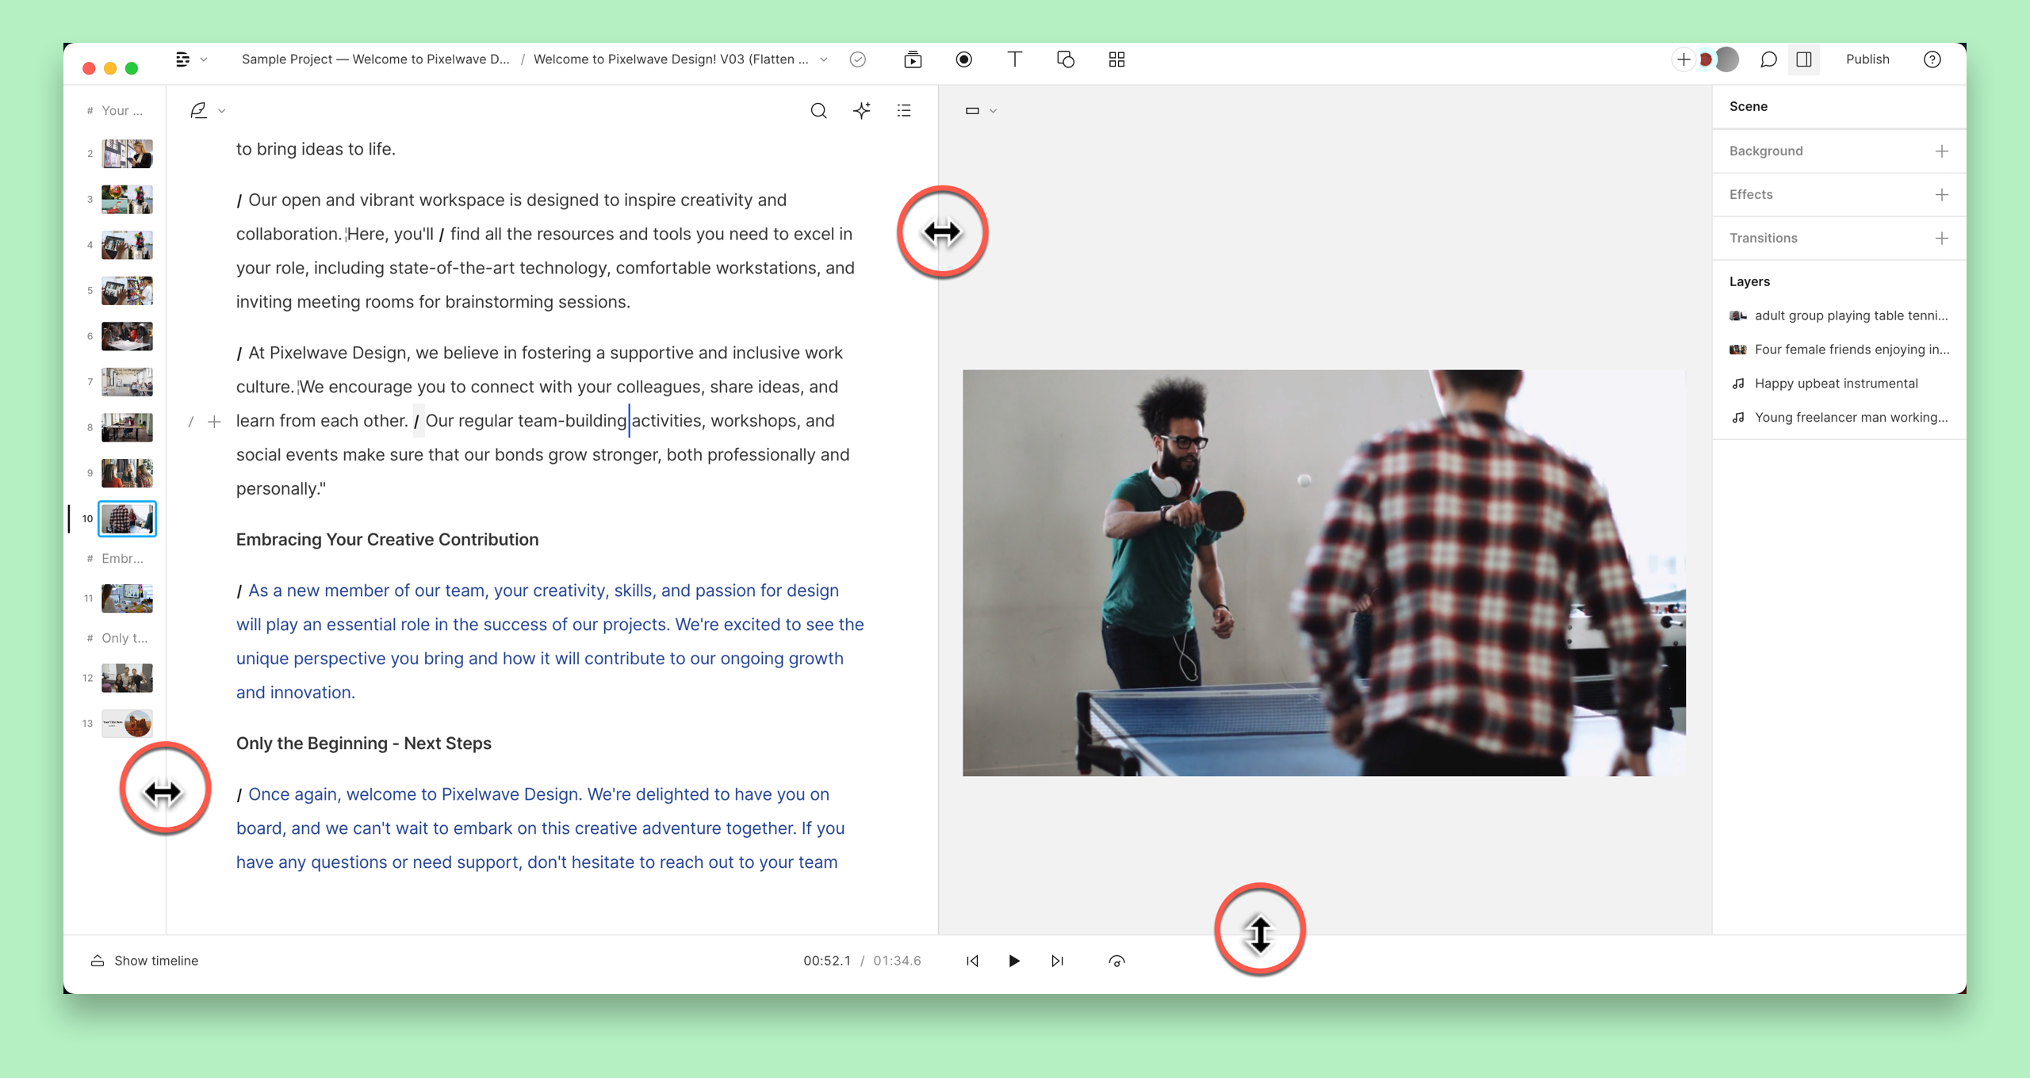Expand the writing mode dropdown arrow
This screenshot has height=1078, width=2030.
pos(222,111)
